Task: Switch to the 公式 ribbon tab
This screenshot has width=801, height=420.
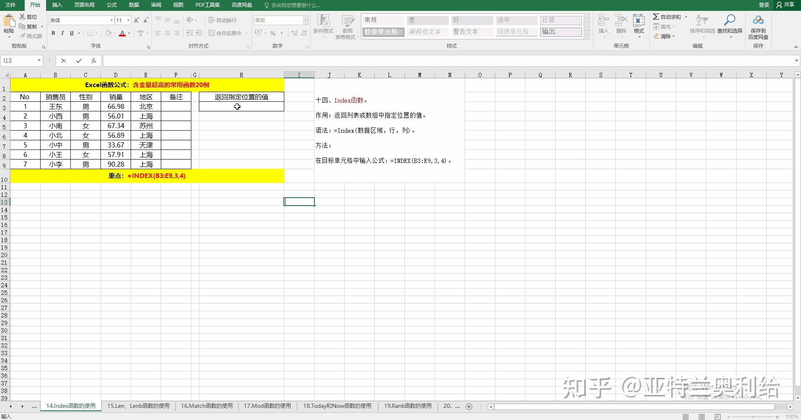Action: (x=111, y=5)
